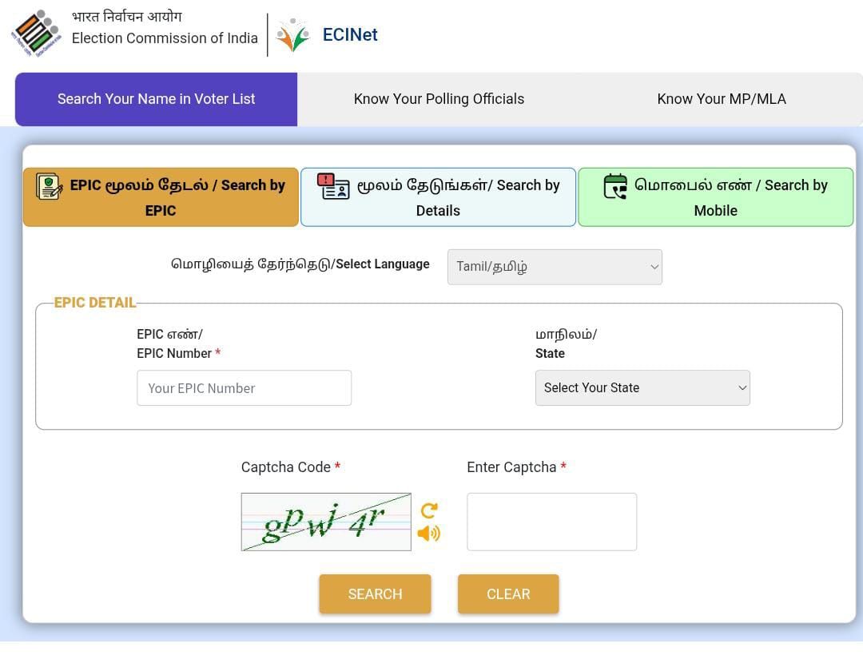Click the ECINet logo icon
The height and width of the screenshot is (655, 863).
coord(292,35)
